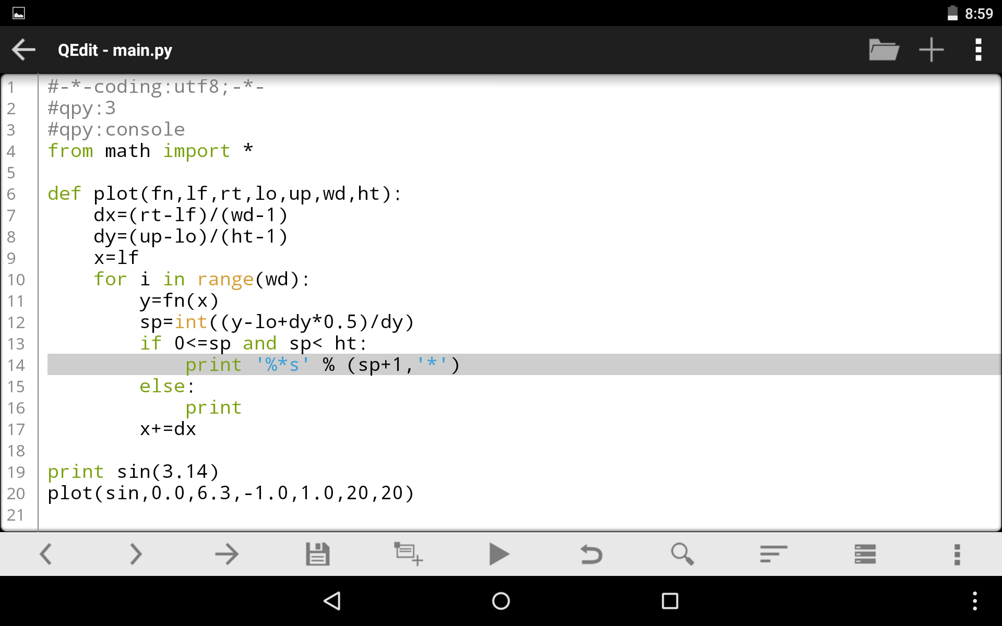Open the line-format icon on bottom toolbar
Image resolution: width=1002 pixels, height=626 pixels.
tap(773, 554)
